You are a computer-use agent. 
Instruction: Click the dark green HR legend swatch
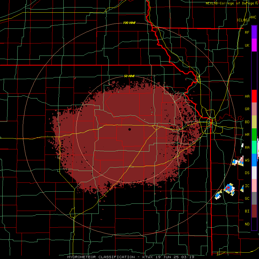coord(254,135)
